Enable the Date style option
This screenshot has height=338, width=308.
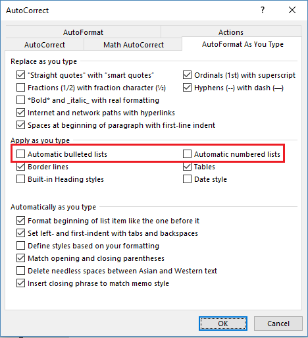click(187, 179)
